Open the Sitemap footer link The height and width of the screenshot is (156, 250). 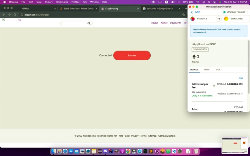tap(152, 136)
